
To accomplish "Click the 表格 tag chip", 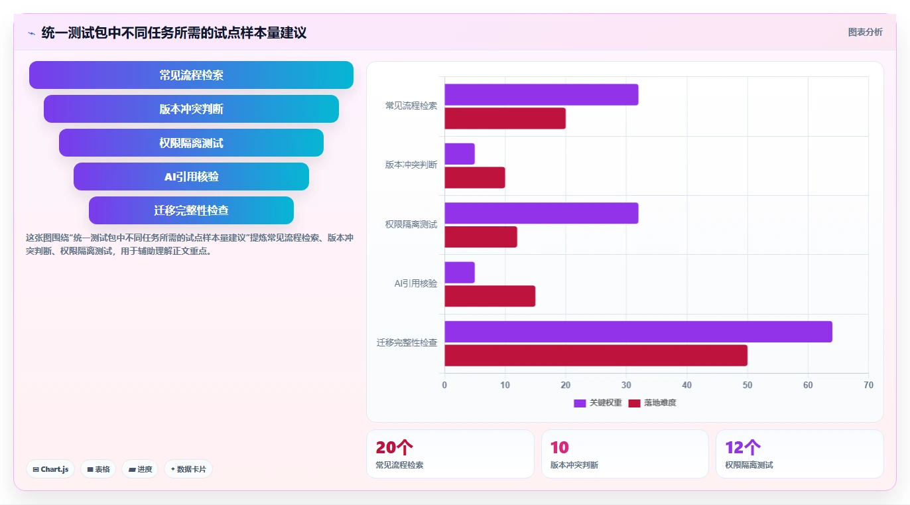I will click(98, 469).
